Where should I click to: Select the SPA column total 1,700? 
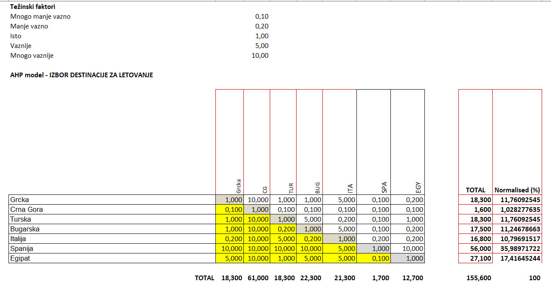[381, 278]
